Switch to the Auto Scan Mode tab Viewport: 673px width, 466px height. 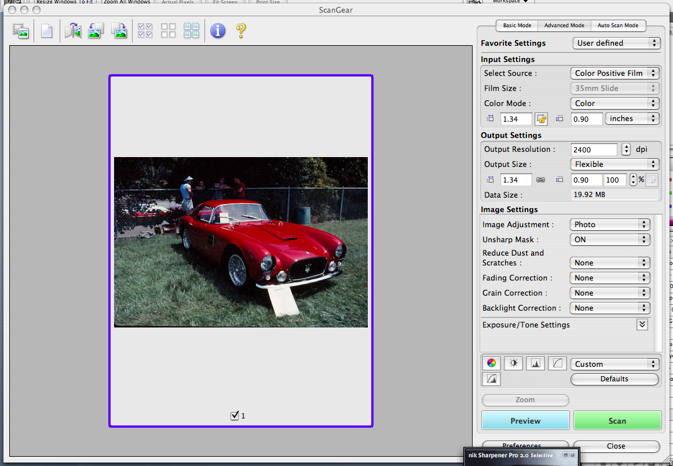point(618,26)
